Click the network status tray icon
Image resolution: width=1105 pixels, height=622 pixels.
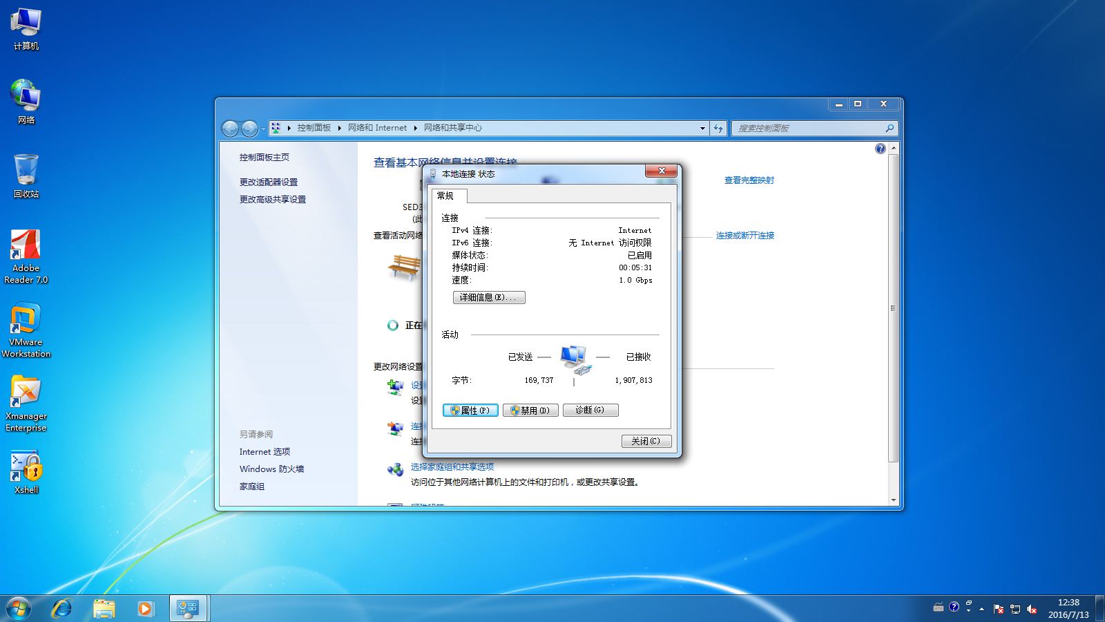1015,609
